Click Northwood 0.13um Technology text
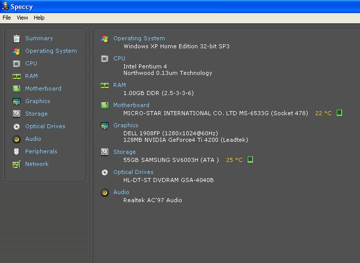360x263 pixels. 168,73
